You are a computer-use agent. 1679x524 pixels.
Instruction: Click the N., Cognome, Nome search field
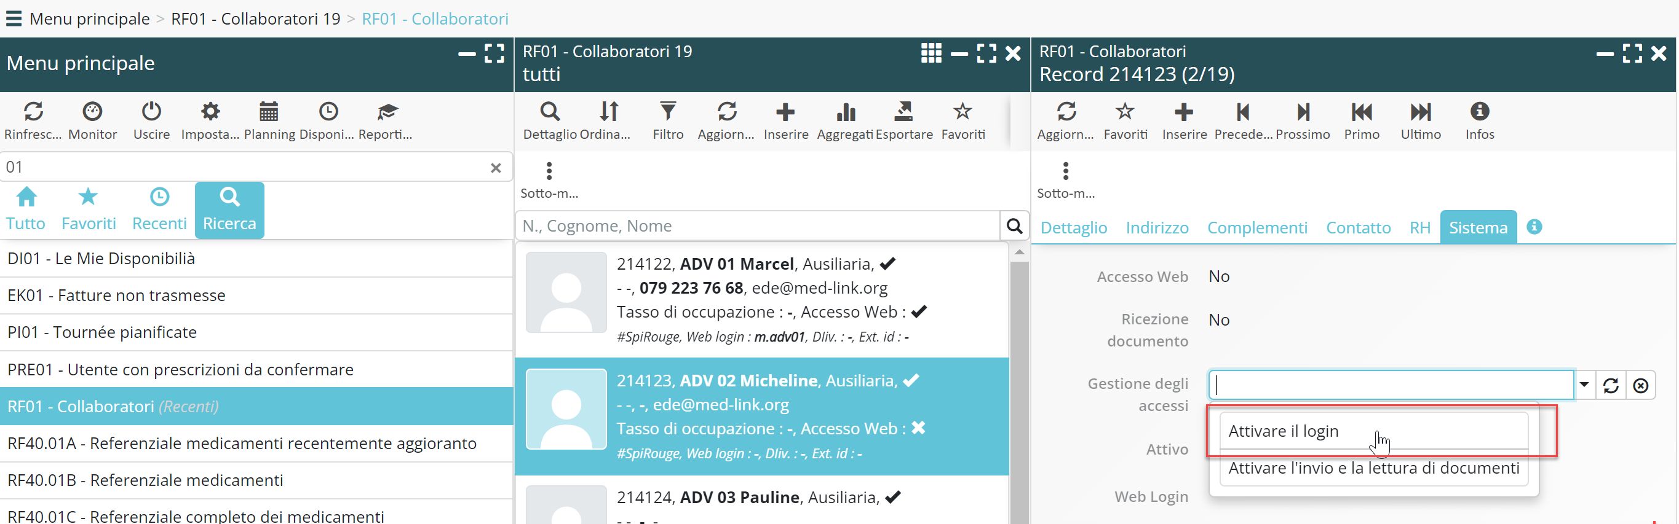756,226
